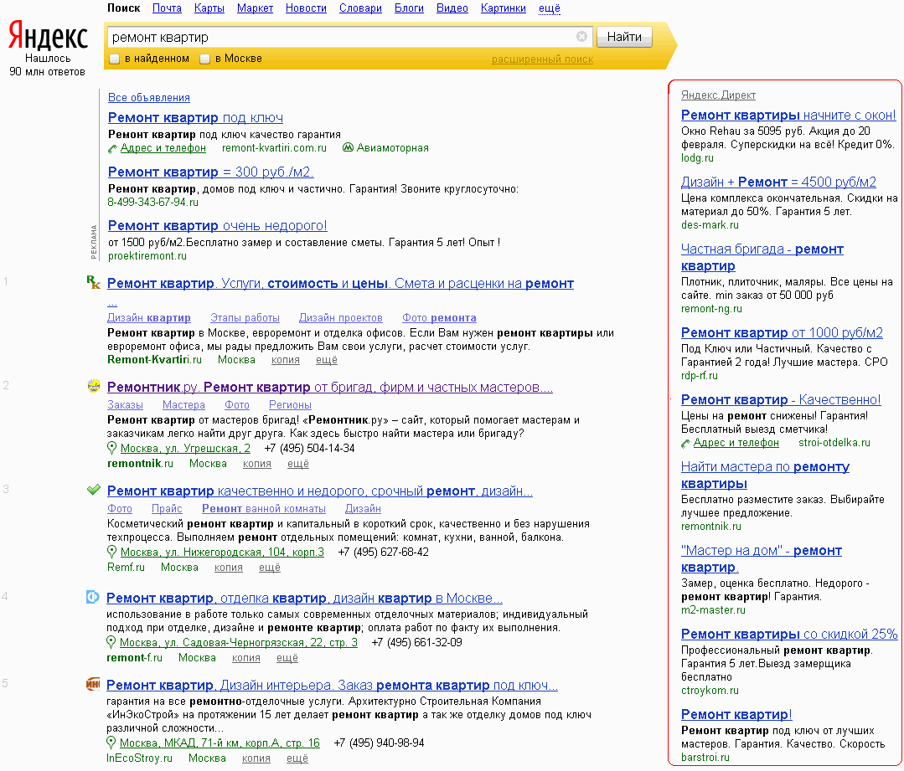
Task: Open 'Ремонт квартир от 1000 руб/м2' ad
Action: pos(782,332)
